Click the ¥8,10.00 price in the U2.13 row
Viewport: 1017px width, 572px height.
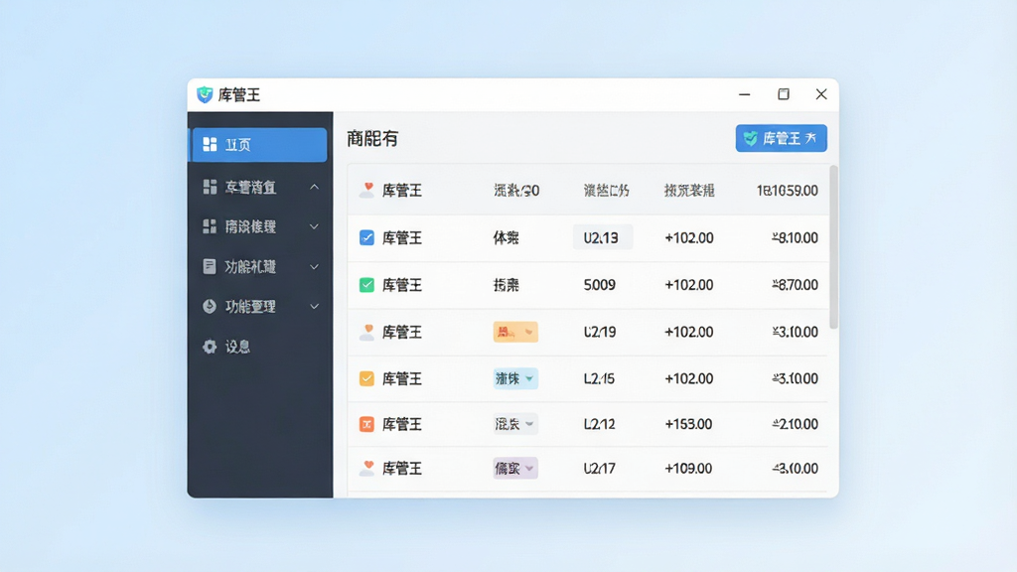pos(795,238)
